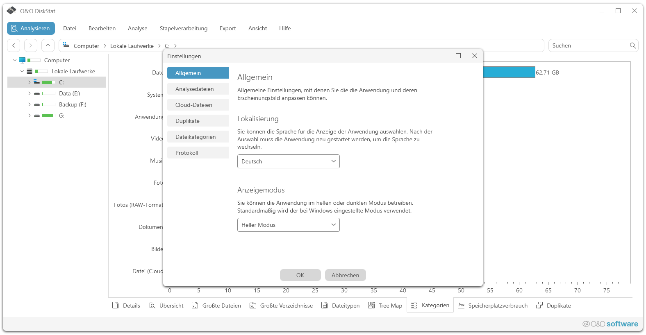
Task: Open the Stapelverarbeitung menu
Action: tap(184, 28)
